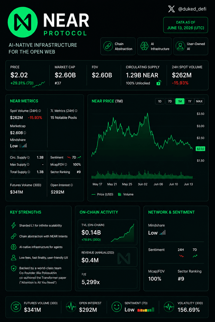Click the lightning bolt Sharded L1 icon
The width and height of the screenshot is (215, 322).
[13, 225]
